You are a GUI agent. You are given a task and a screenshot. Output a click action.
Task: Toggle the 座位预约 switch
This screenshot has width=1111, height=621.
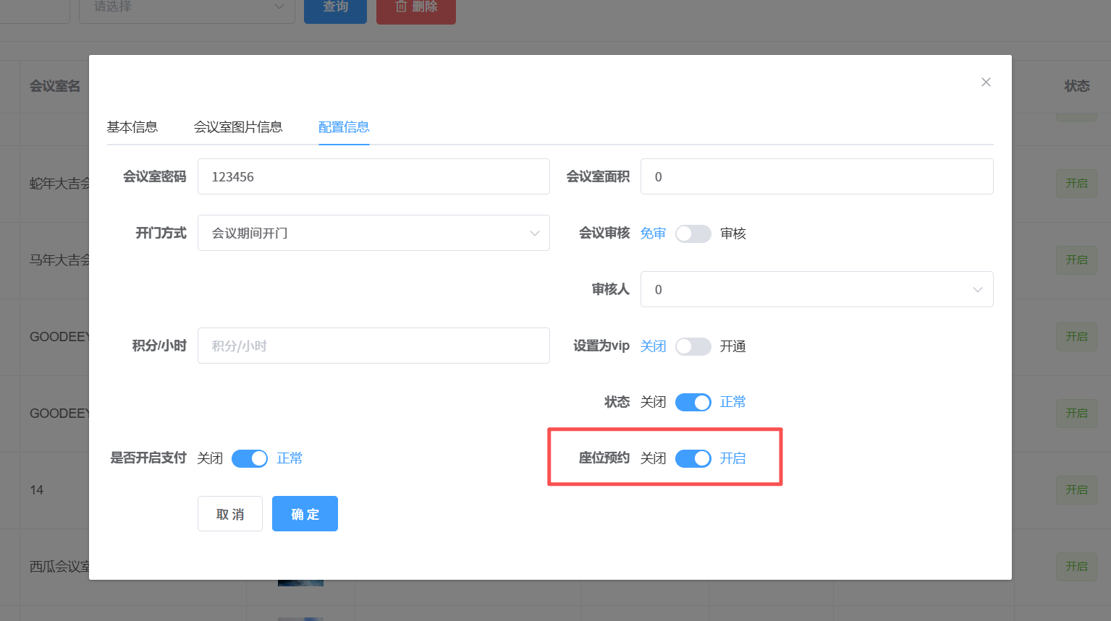click(693, 458)
